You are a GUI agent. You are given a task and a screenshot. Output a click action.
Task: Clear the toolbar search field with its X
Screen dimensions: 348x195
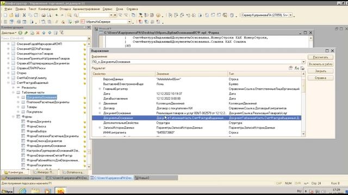(115, 15)
